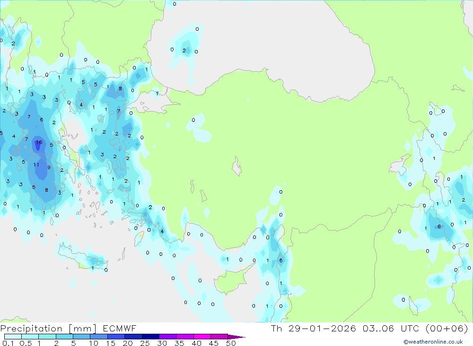Click the above-50 mm legend arrow tip

click(x=236, y=337)
